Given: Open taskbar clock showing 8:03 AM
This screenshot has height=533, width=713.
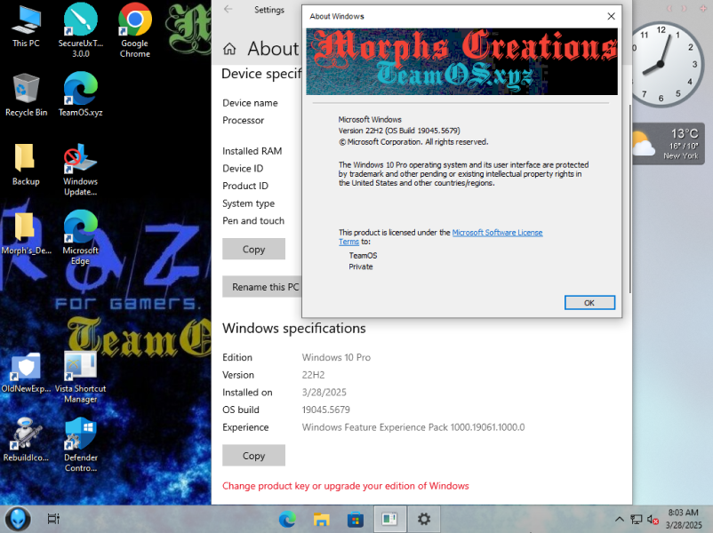Looking at the screenshot, I should [x=684, y=519].
